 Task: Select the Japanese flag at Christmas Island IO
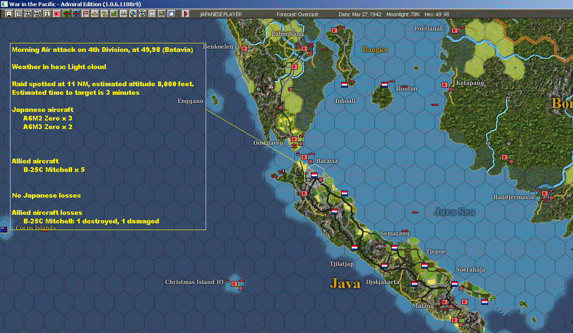234,284
